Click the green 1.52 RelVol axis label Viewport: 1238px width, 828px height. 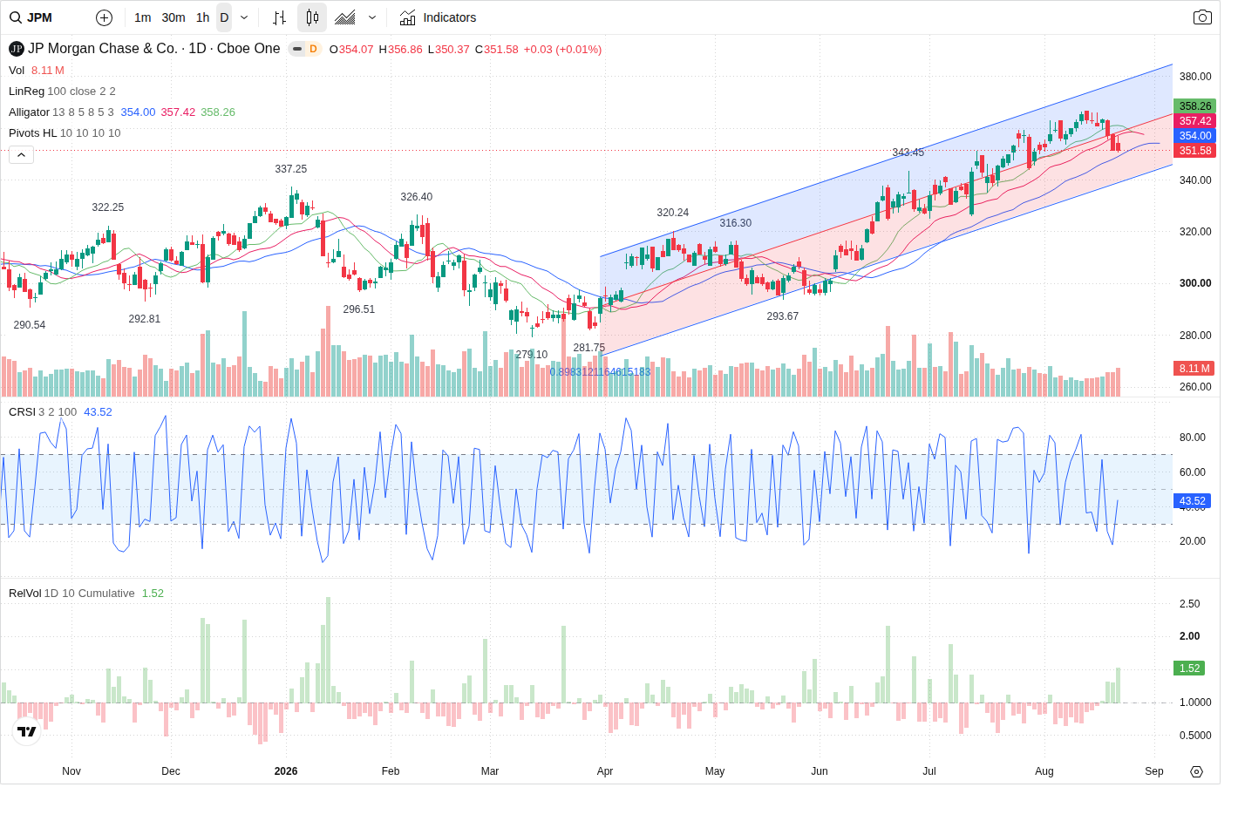click(1190, 669)
